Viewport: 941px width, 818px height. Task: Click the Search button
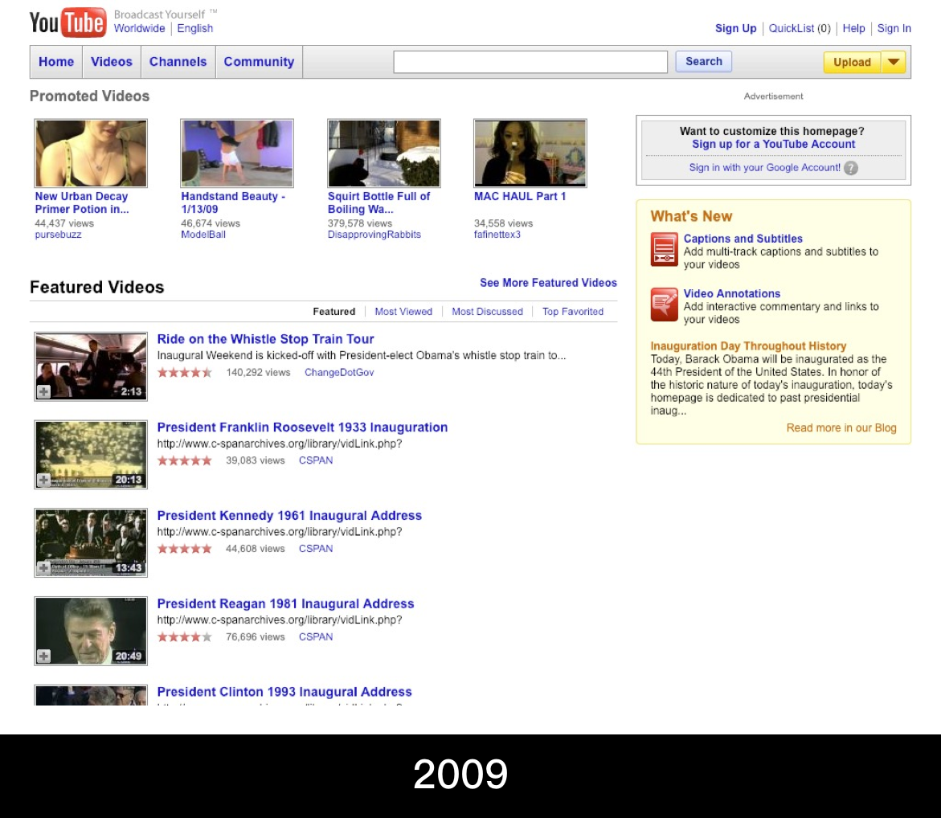click(703, 61)
